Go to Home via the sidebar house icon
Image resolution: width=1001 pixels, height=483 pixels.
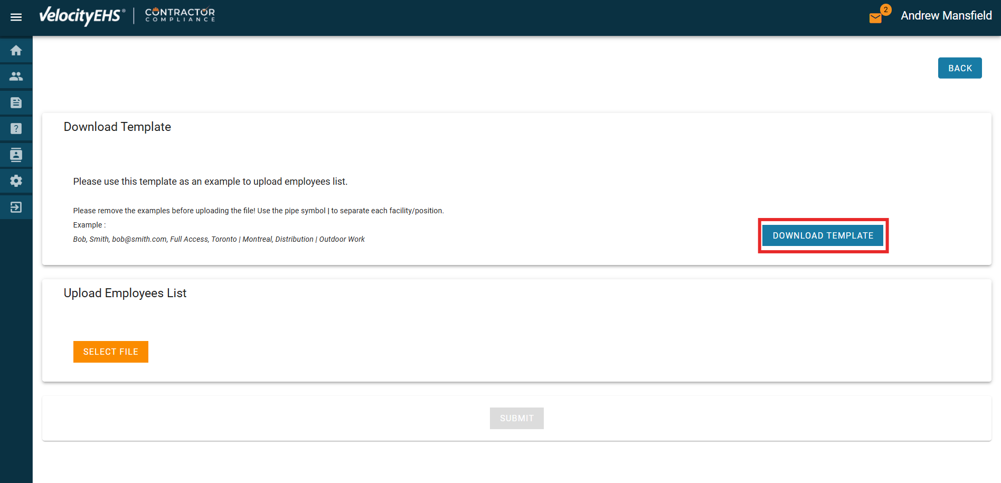pos(16,51)
